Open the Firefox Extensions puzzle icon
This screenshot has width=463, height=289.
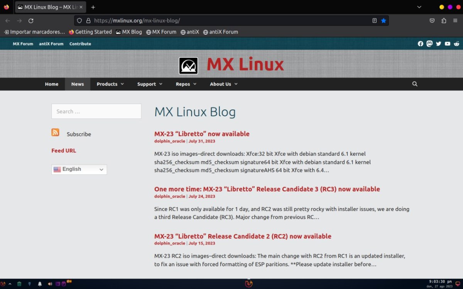(444, 21)
